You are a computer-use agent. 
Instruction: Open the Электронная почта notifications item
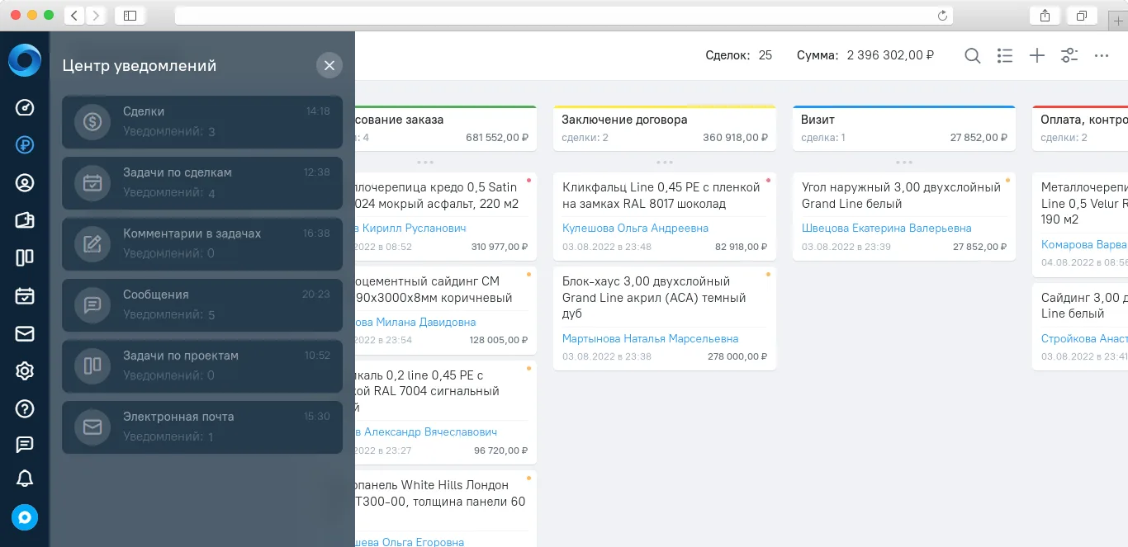[x=202, y=427]
